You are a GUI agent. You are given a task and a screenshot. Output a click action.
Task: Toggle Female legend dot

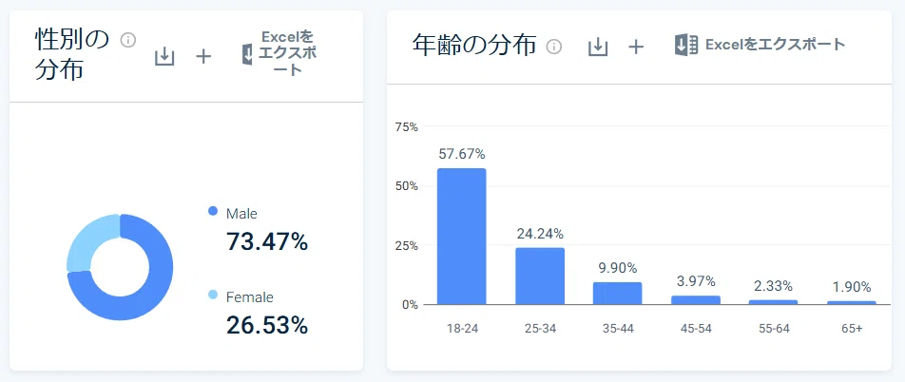coord(212,295)
